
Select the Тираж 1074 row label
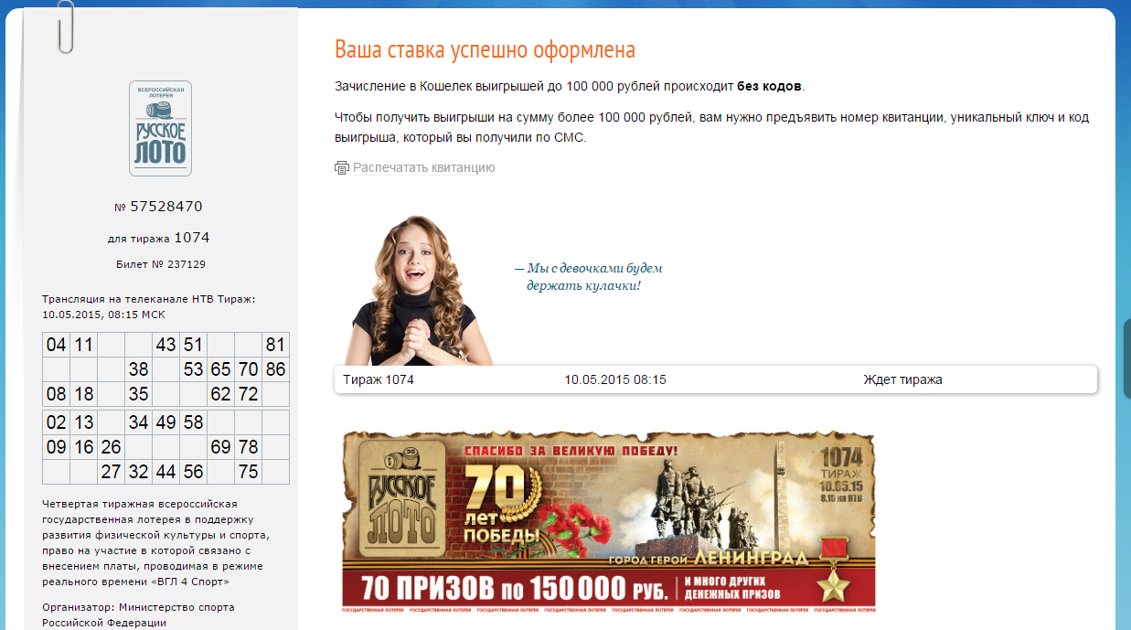point(379,379)
